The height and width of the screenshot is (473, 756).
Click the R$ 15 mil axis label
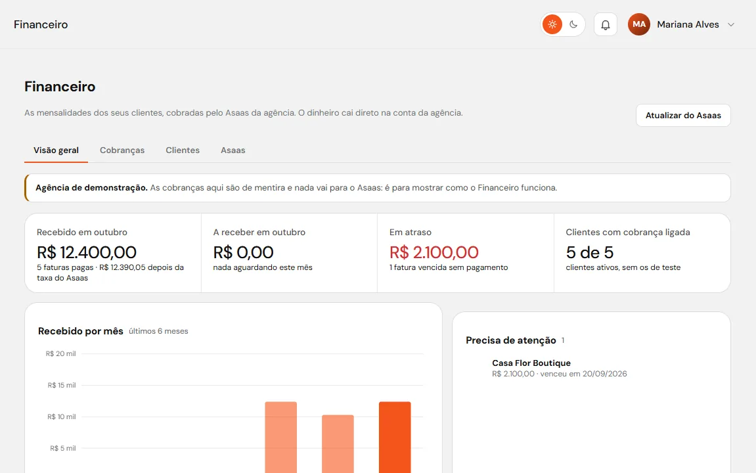point(62,385)
